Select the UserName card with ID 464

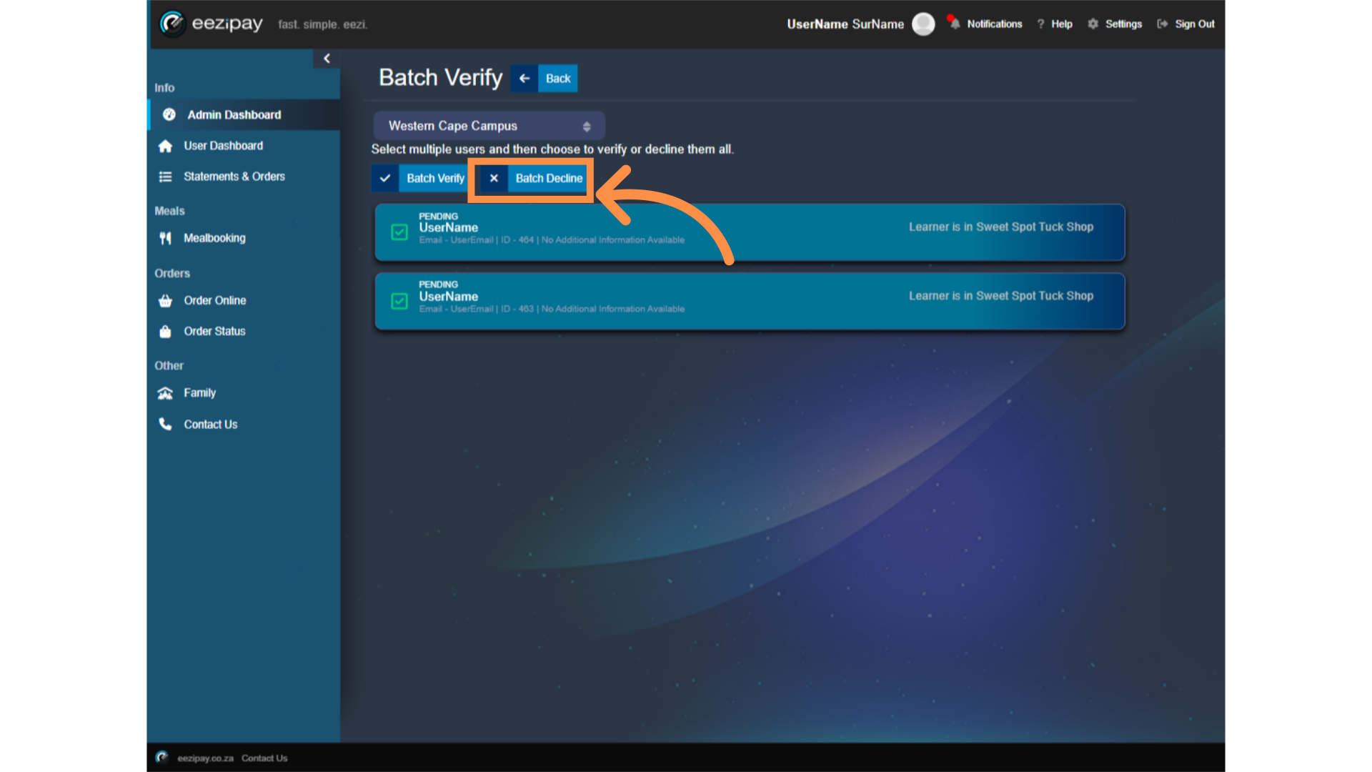(750, 233)
